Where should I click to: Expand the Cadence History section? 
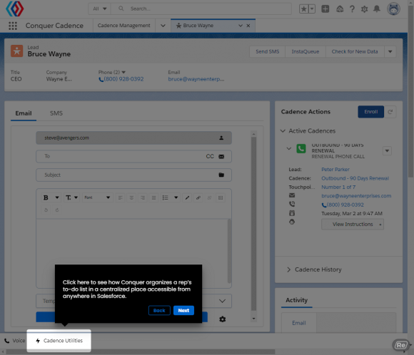288,269
